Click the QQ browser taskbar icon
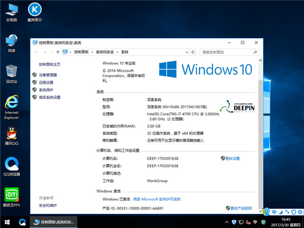 click(22, 222)
